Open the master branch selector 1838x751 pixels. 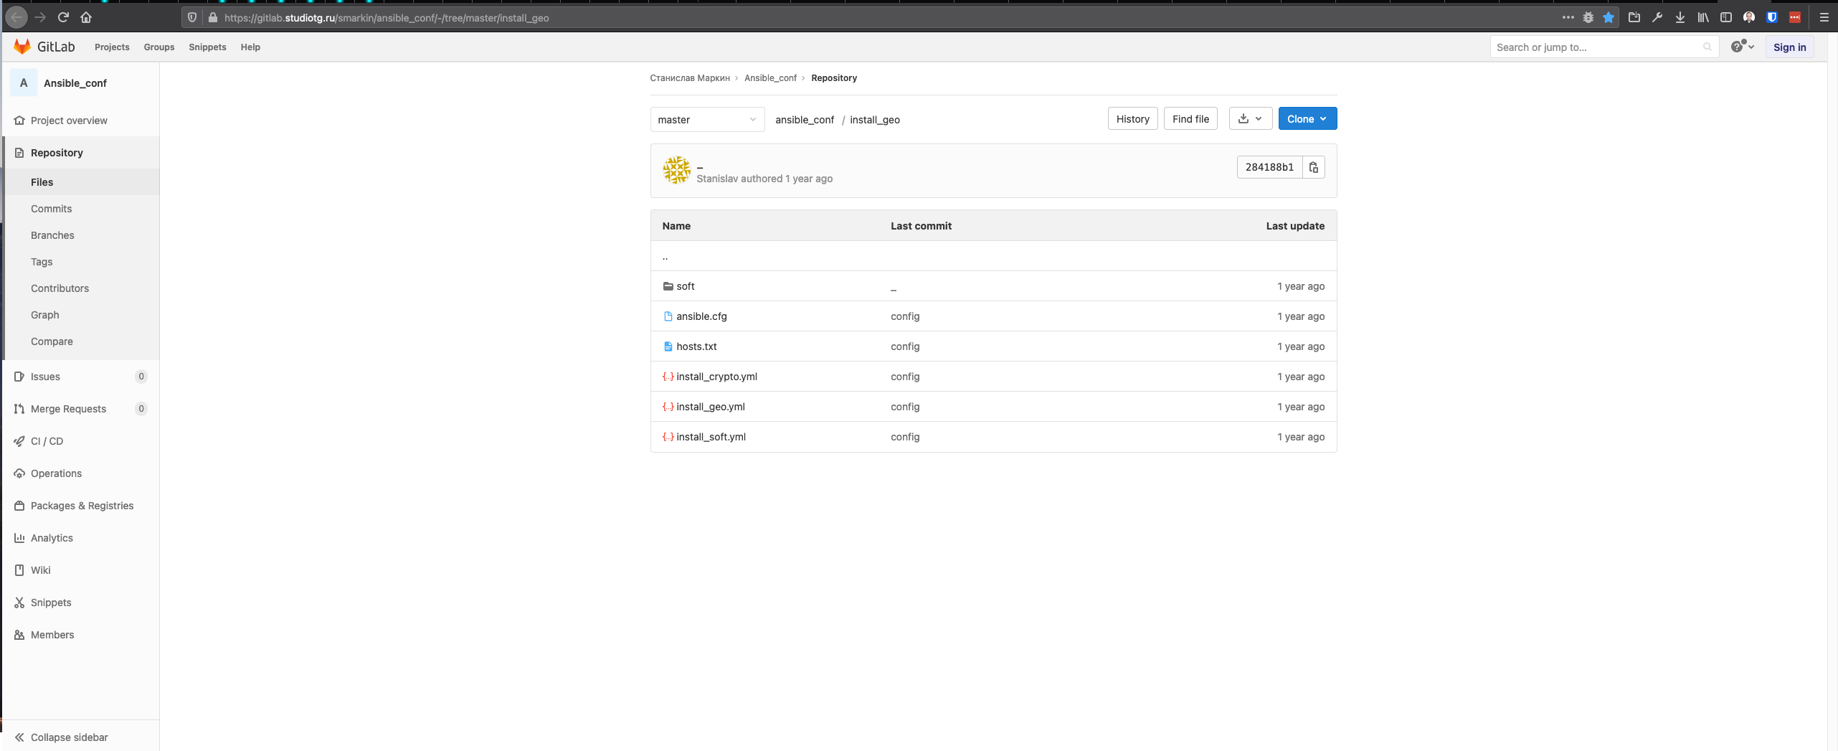click(706, 119)
